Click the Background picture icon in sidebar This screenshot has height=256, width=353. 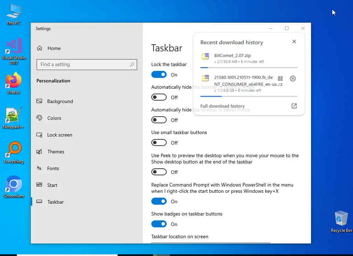point(39,101)
